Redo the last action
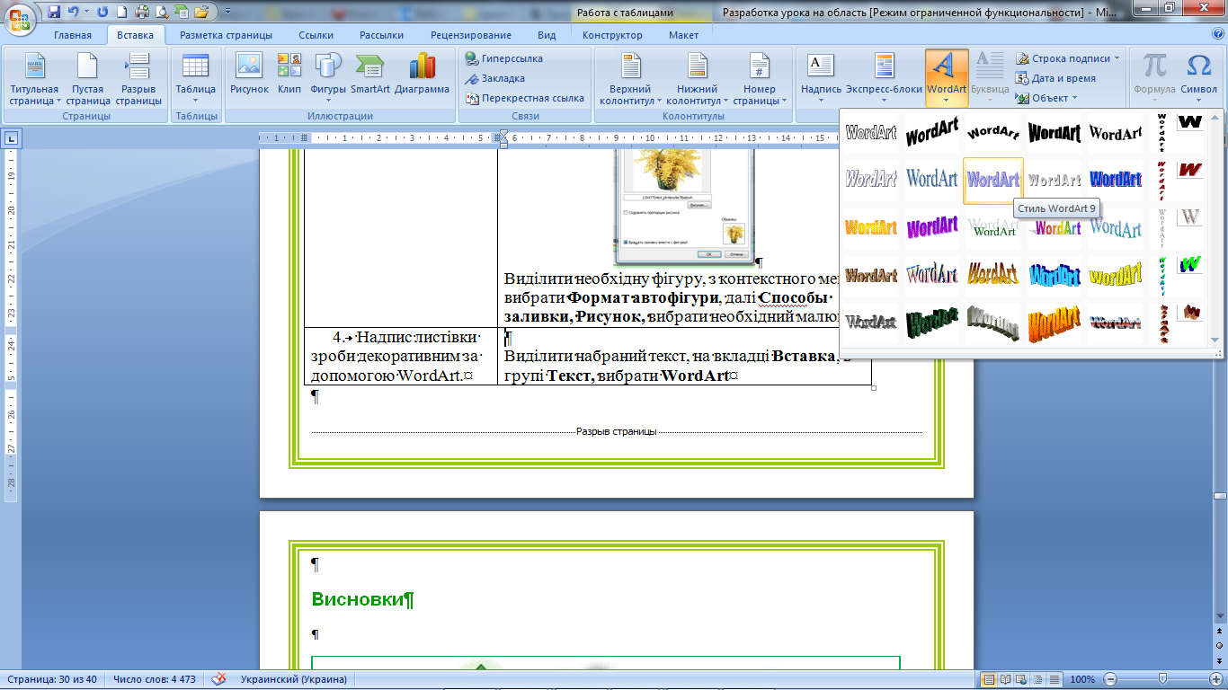 point(102,12)
